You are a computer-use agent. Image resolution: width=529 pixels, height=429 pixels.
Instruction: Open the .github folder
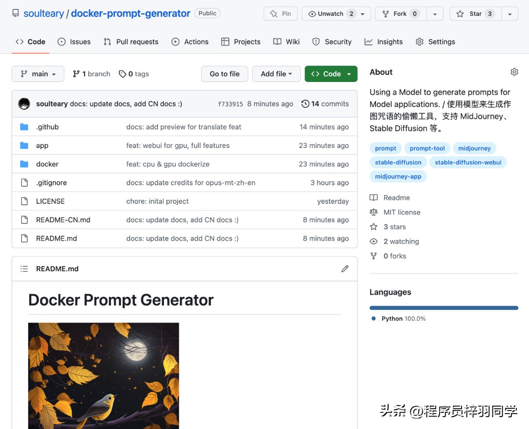47,127
